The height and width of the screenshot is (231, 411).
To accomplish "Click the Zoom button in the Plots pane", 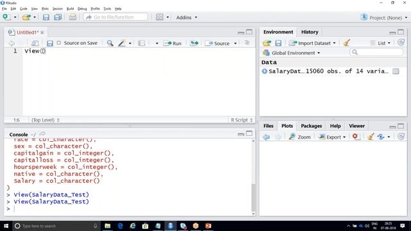I will point(300,137).
